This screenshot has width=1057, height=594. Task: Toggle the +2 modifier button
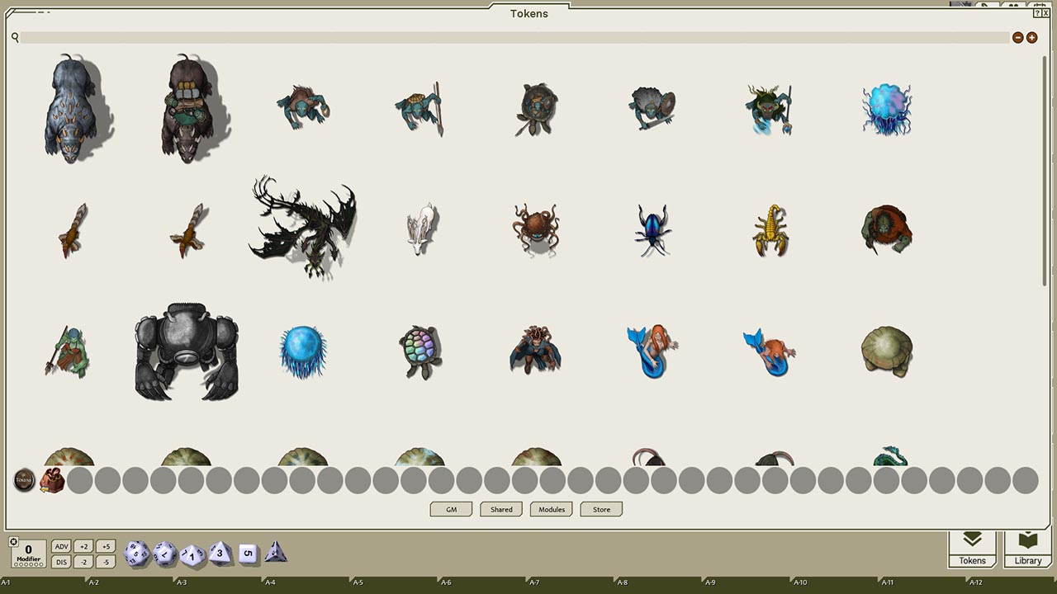(83, 546)
